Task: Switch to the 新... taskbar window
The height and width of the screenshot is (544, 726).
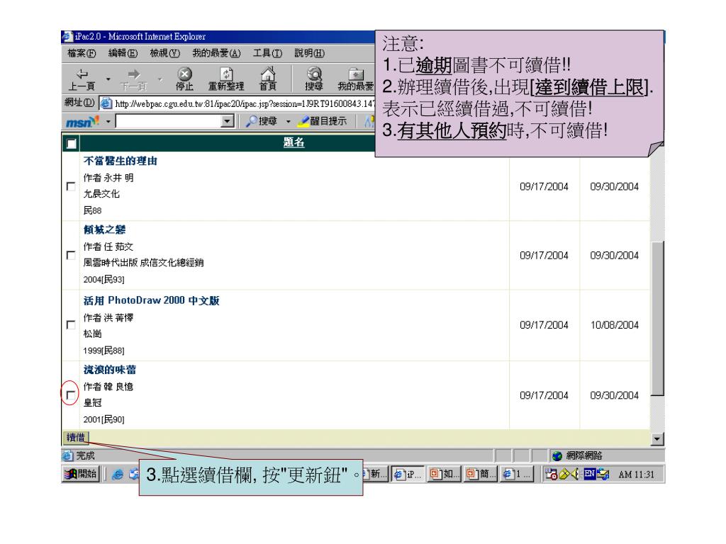Action: click(375, 474)
